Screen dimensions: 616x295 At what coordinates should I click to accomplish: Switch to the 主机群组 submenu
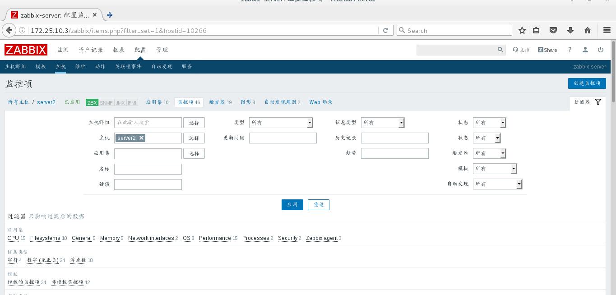[x=15, y=66]
